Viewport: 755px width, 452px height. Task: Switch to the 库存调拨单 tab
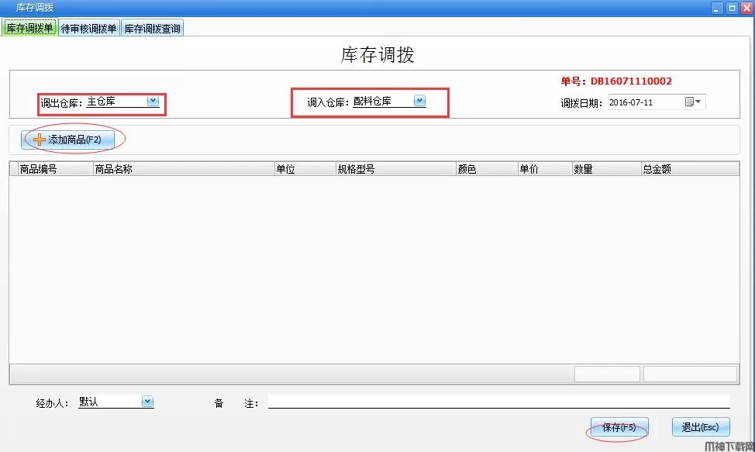30,29
